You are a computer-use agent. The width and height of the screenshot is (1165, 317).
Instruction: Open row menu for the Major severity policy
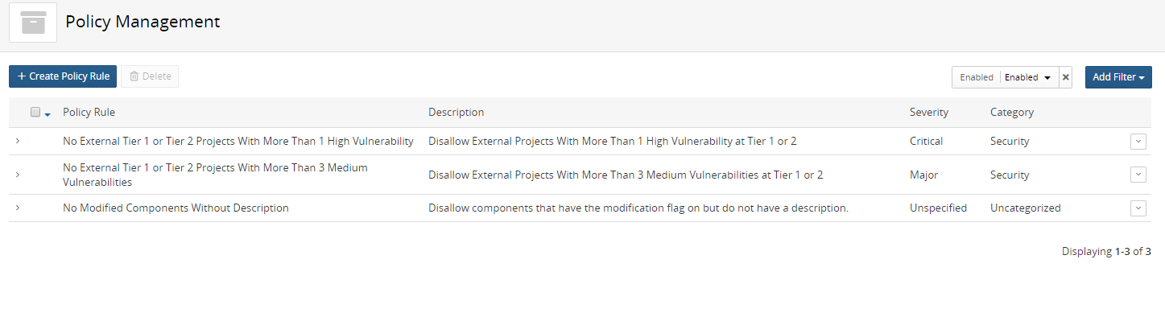pos(1138,175)
